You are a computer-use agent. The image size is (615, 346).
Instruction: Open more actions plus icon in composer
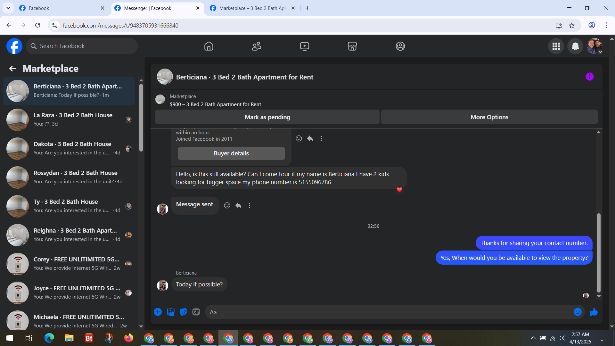click(158, 312)
